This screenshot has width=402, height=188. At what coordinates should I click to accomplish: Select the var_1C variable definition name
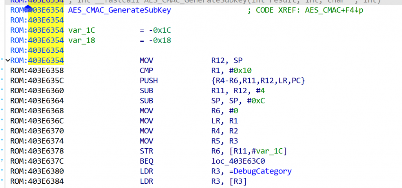pos(82,30)
